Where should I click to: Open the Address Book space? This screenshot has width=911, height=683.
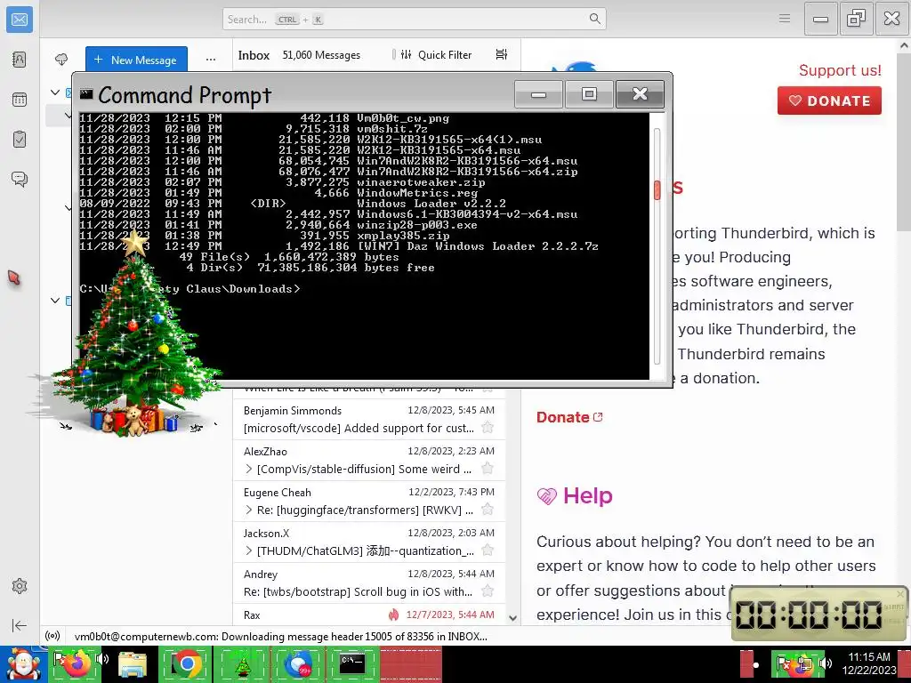(x=20, y=60)
